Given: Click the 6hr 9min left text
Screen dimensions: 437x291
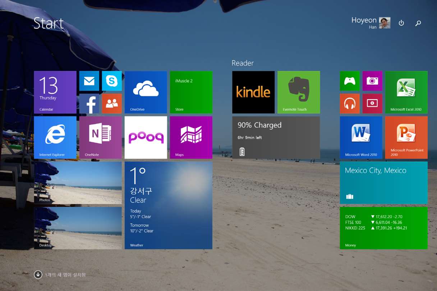Looking at the screenshot, I should pos(250,138).
